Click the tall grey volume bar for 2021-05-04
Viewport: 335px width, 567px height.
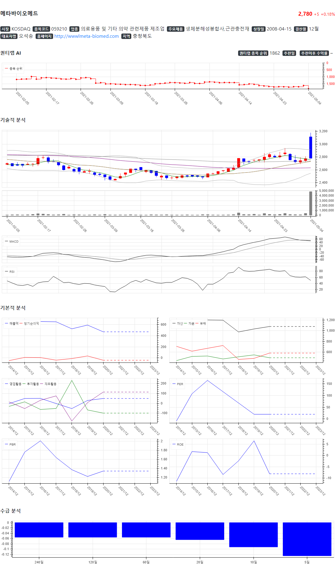pyautogui.click(x=311, y=203)
